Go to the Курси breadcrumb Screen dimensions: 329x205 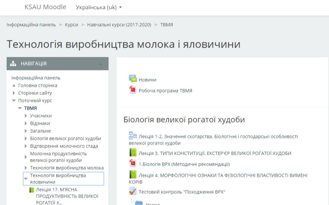[x=71, y=25]
